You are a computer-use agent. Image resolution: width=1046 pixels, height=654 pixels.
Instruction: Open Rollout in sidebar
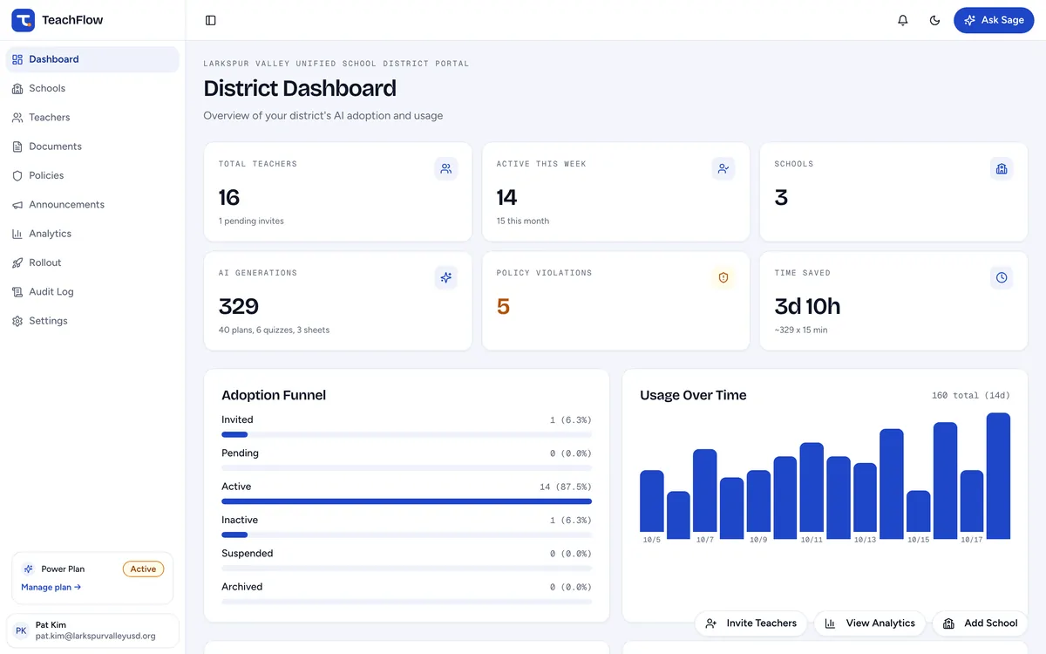(92, 262)
